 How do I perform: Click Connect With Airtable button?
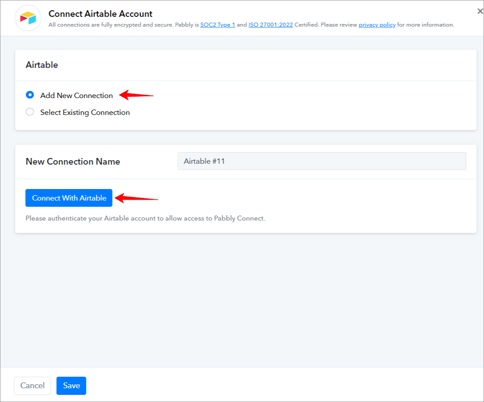click(x=69, y=198)
